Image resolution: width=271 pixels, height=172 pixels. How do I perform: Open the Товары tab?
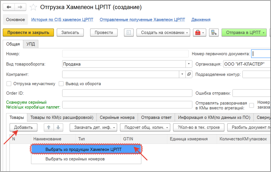(x=17, y=117)
